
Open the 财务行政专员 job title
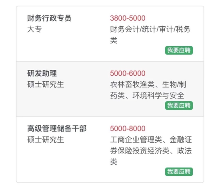[x=49, y=18]
